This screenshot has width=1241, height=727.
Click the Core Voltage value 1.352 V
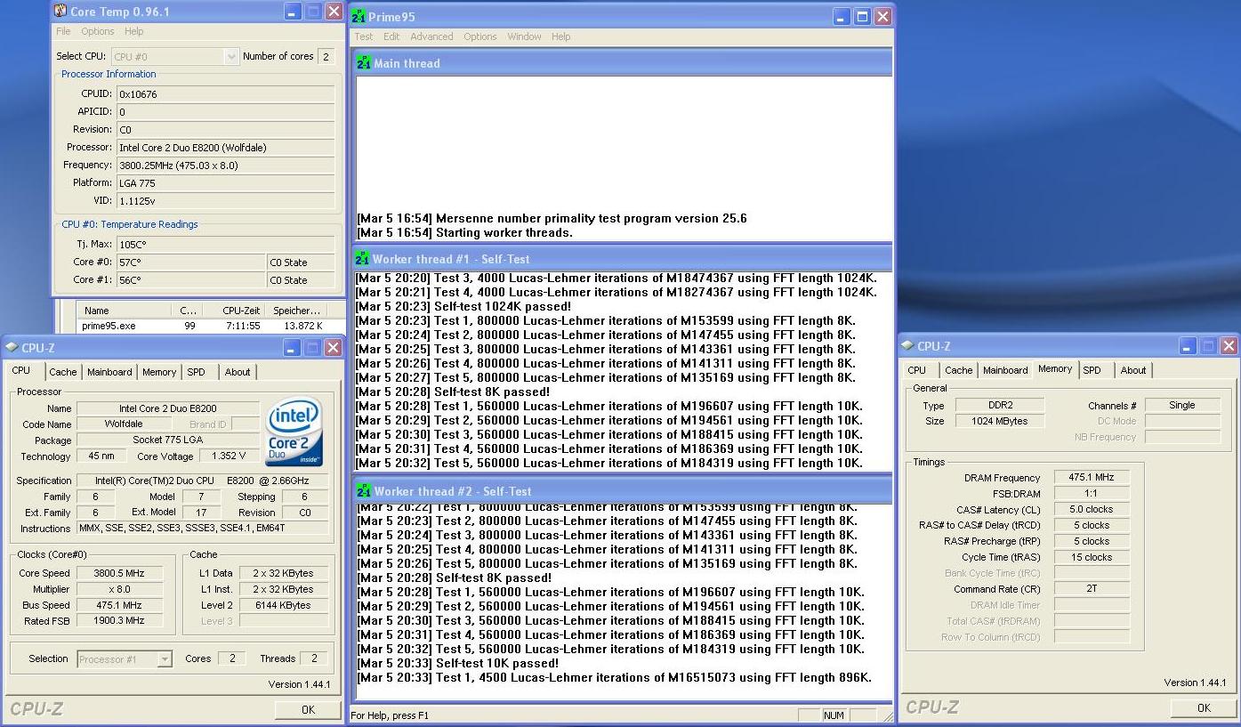point(229,456)
